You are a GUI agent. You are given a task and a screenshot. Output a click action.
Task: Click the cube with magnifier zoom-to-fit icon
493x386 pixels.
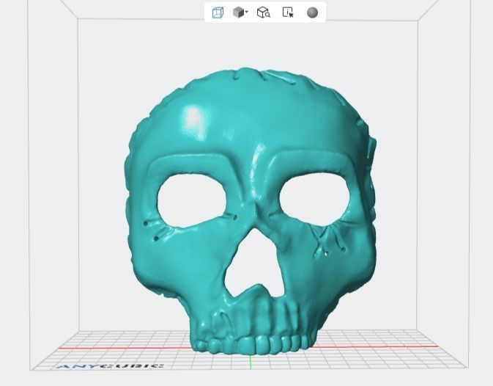click(264, 12)
